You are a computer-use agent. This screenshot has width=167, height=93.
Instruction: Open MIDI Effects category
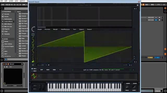(x=8, y=24)
